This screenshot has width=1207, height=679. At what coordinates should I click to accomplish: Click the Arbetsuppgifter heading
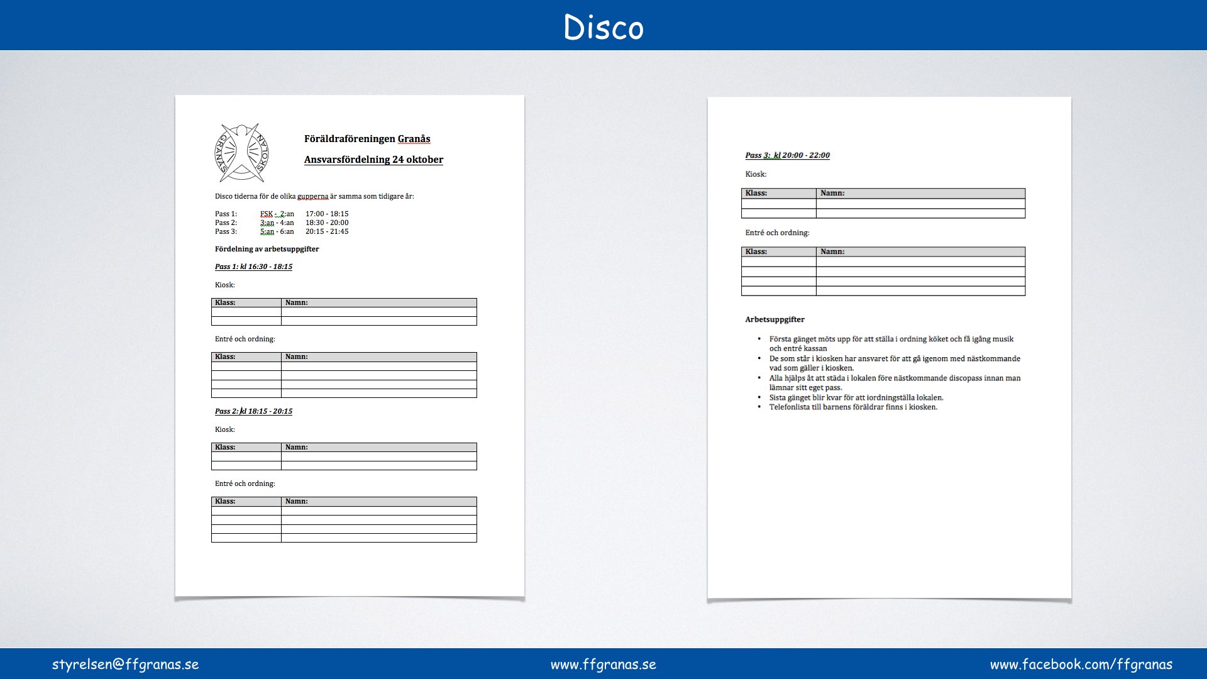[x=774, y=319]
